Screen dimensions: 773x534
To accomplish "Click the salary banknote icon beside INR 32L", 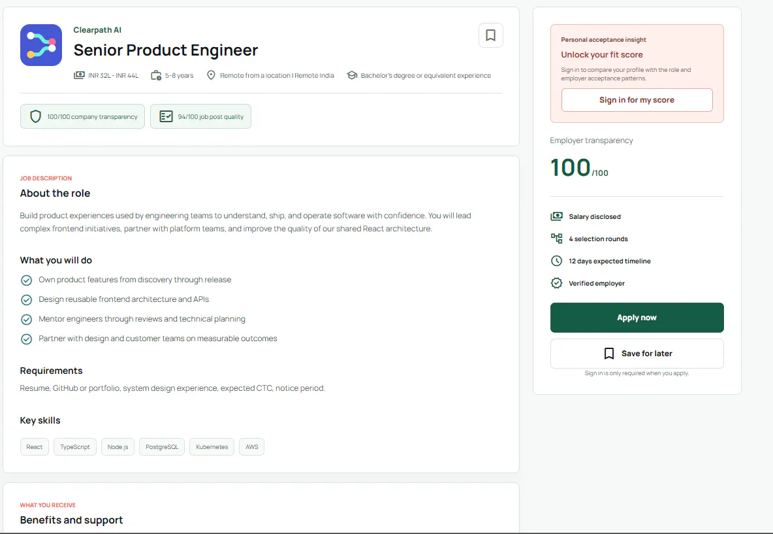I will click(79, 75).
